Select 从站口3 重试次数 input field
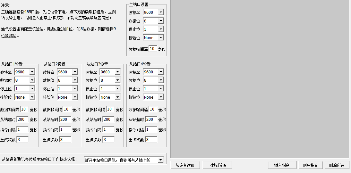351x173 pixels. pos(108,139)
